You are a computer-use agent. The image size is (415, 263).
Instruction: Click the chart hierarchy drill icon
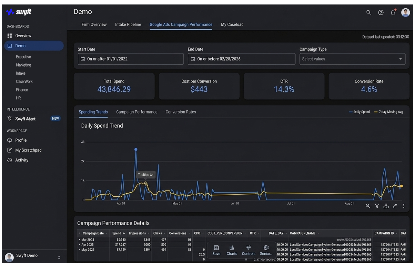coord(386,206)
